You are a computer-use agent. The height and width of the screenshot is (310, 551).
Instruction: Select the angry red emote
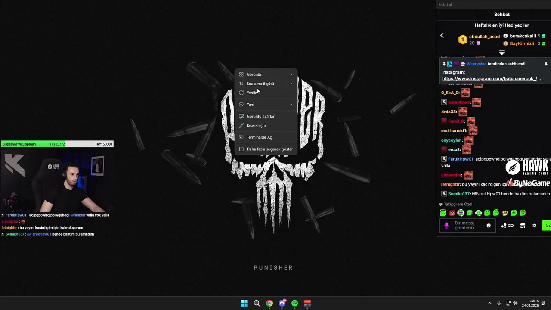(452, 213)
